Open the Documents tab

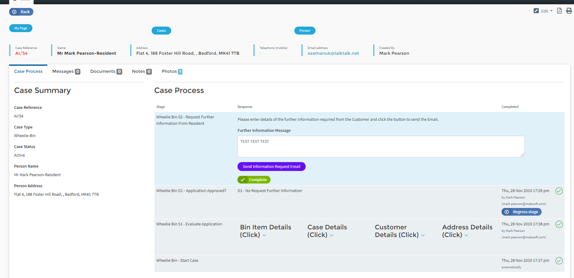point(106,72)
